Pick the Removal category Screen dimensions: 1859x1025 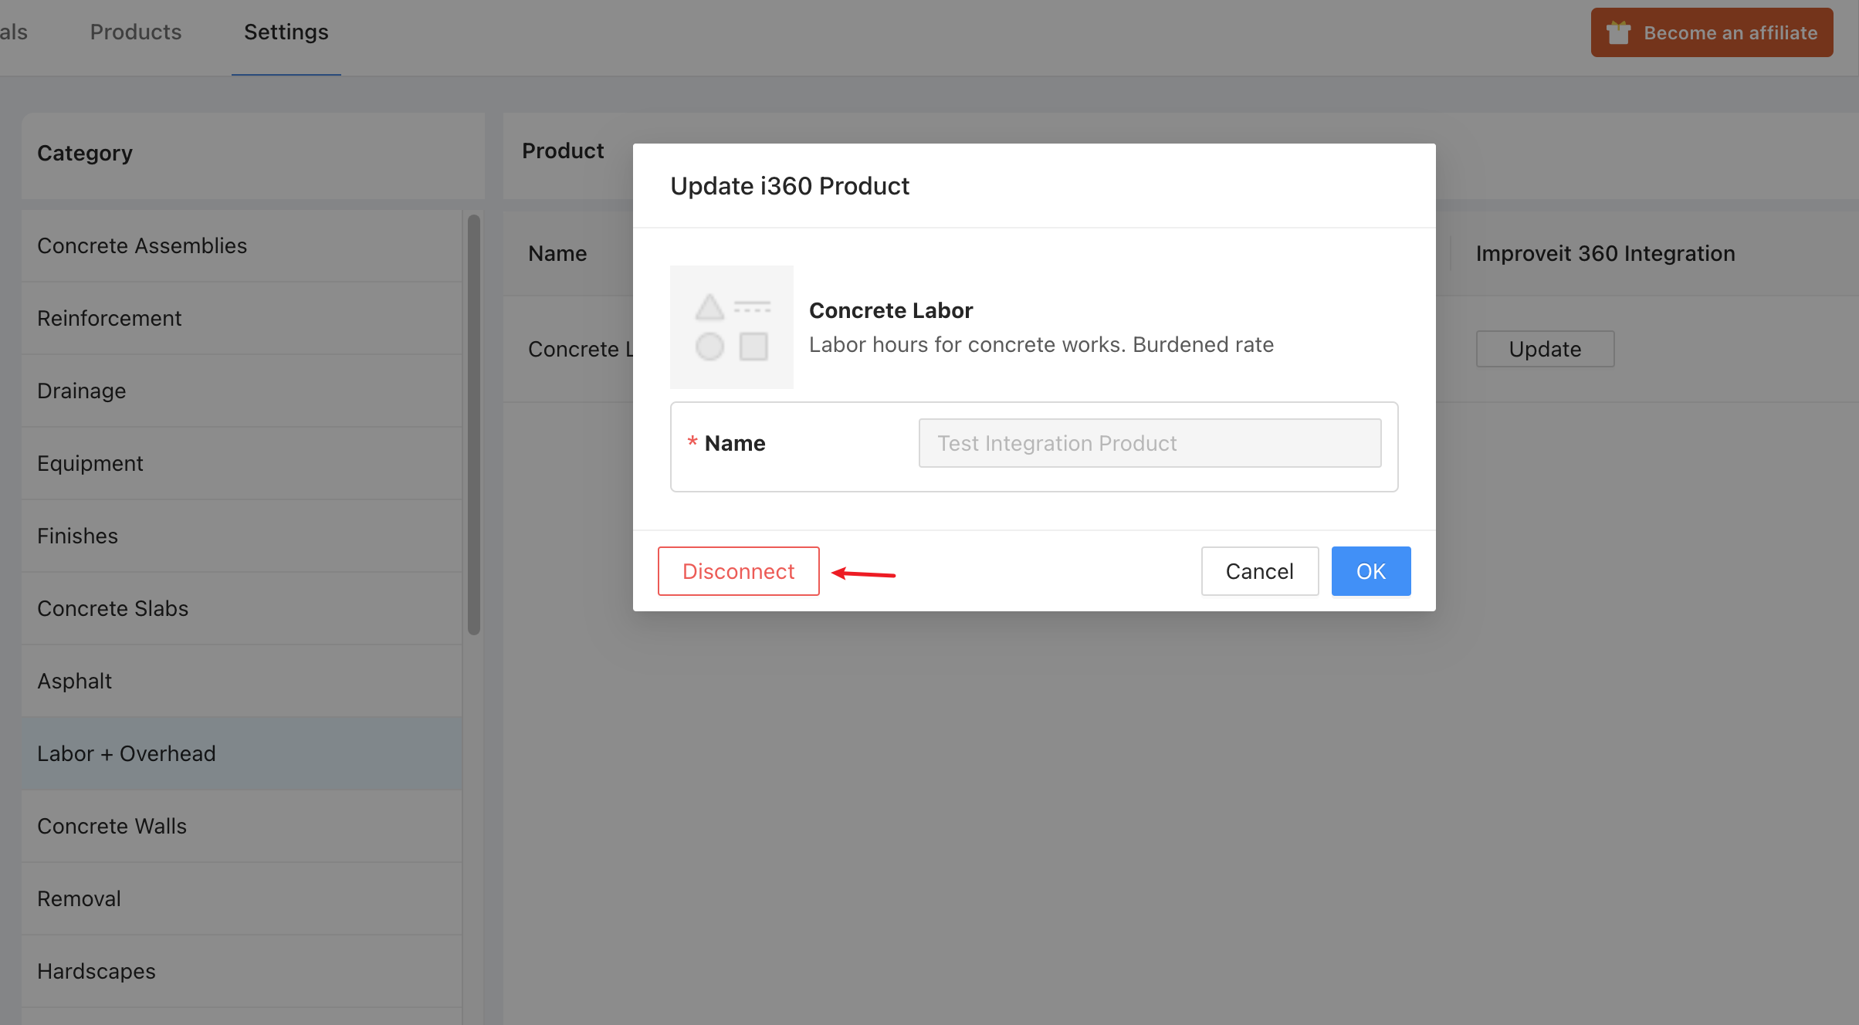point(242,898)
